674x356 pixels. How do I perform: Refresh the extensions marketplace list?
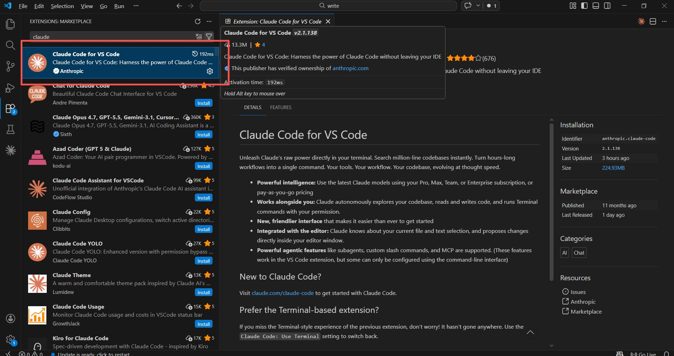coord(198,21)
